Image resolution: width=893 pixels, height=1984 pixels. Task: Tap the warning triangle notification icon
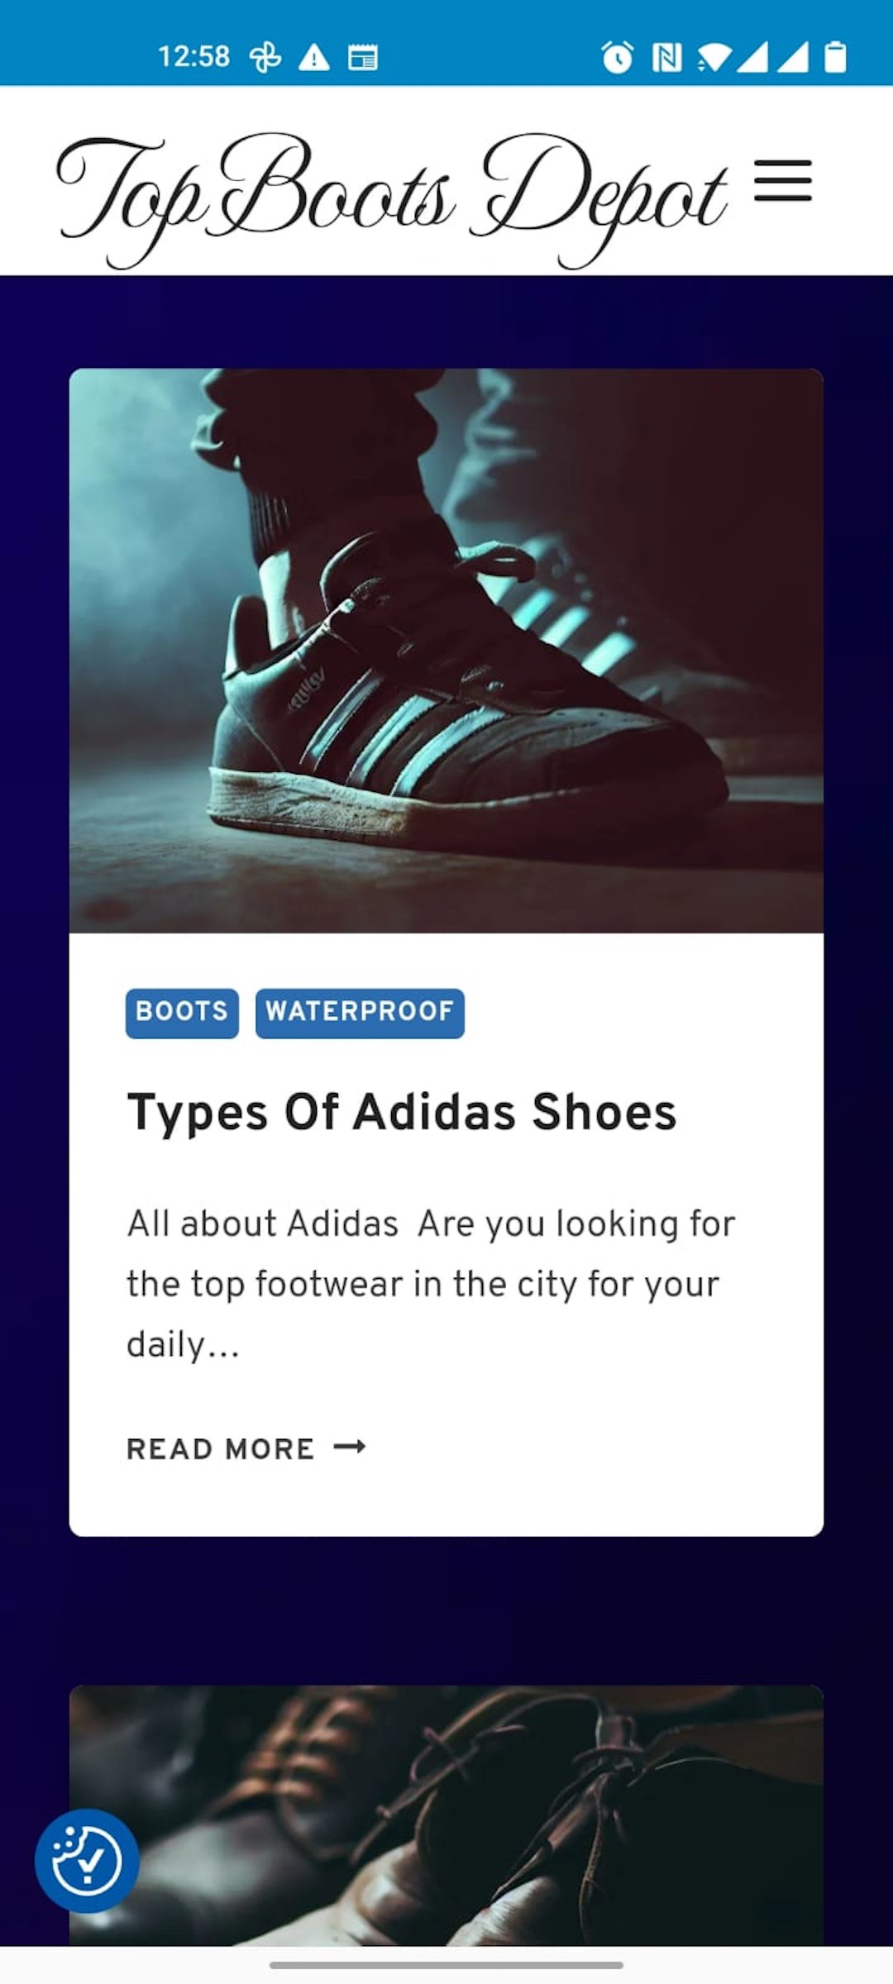pyautogui.click(x=314, y=57)
